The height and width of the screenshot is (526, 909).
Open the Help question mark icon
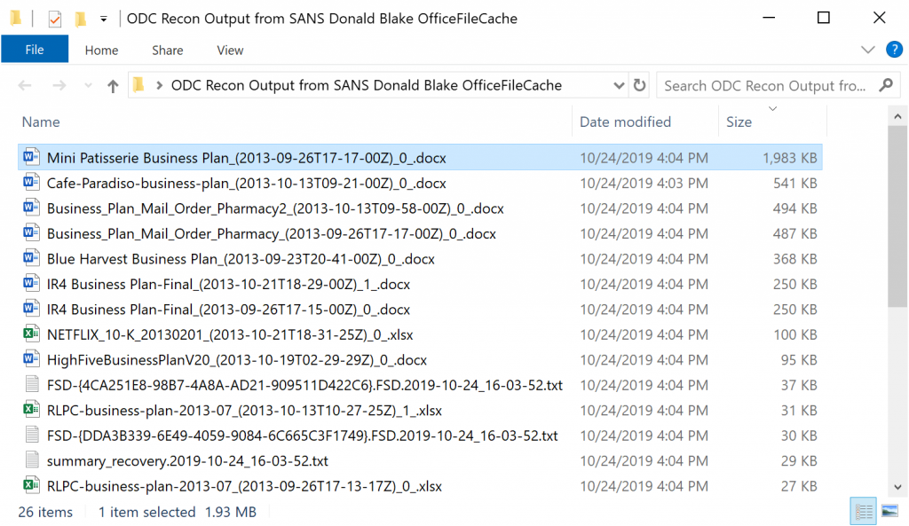pos(894,50)
